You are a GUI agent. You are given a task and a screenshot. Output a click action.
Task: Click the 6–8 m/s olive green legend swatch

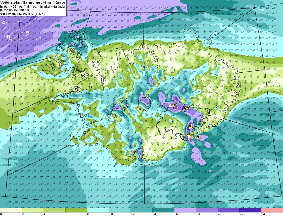(76, 210)
